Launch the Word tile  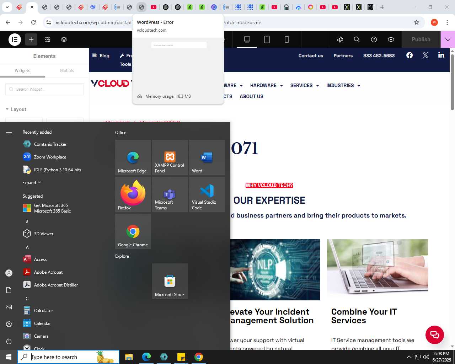click(x=207, y=157)
